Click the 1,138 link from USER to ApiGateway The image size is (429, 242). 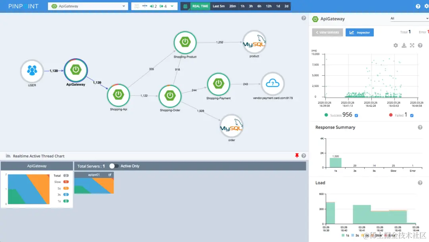pyautogui.click(x=54, y=71)
